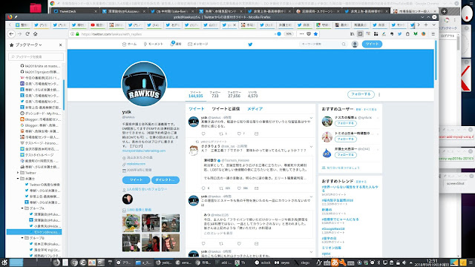Click the ツイート button under the profile bio
475x267 pixels.
click(136, 179)
